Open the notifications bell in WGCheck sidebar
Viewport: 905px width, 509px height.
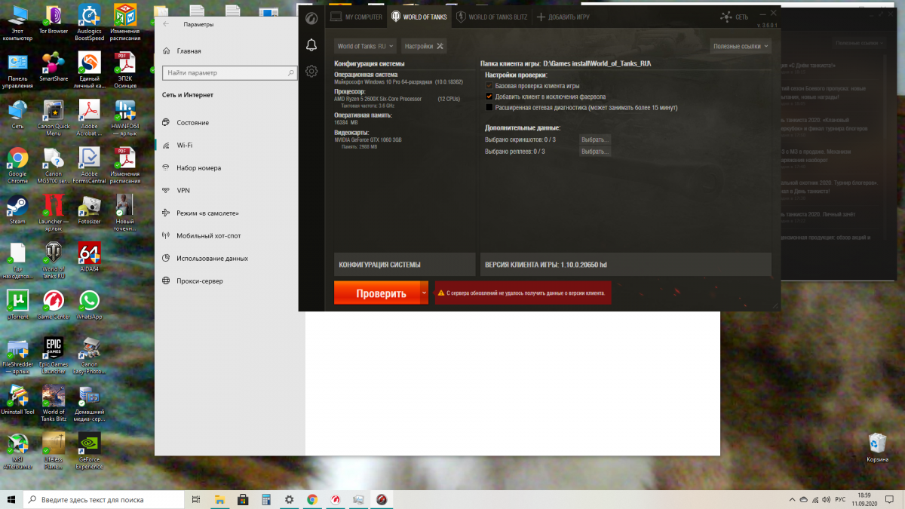(311, 45)
